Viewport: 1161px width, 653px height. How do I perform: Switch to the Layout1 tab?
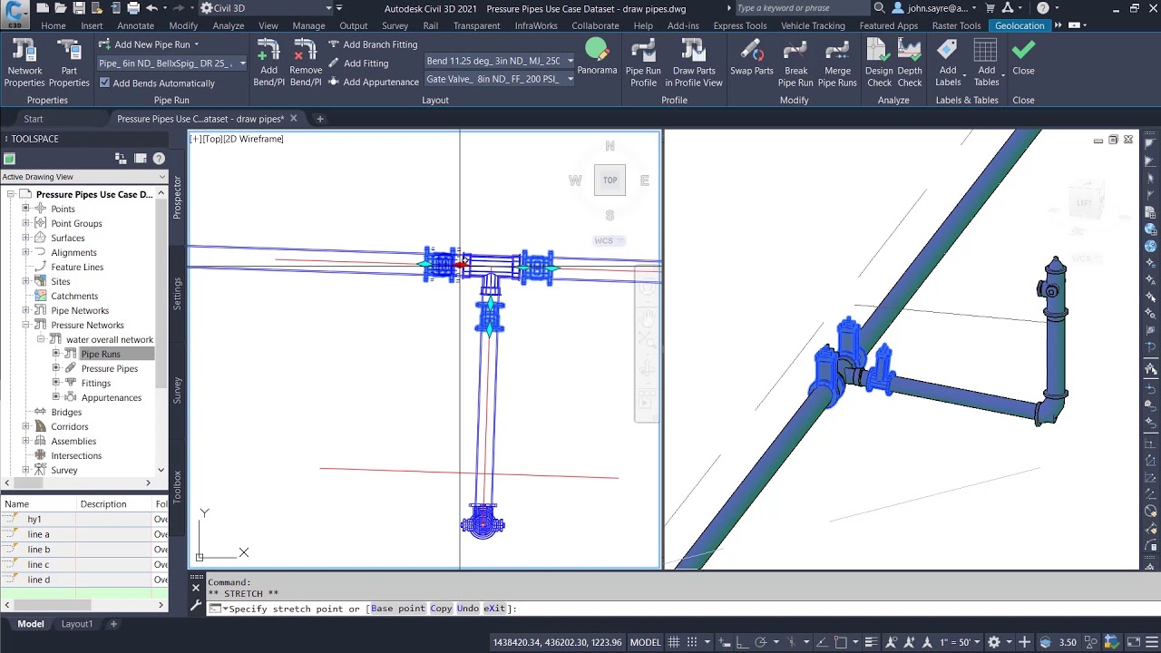point(77,624)
